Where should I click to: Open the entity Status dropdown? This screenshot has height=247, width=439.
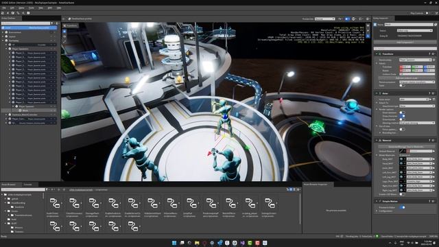coord(414,30)
